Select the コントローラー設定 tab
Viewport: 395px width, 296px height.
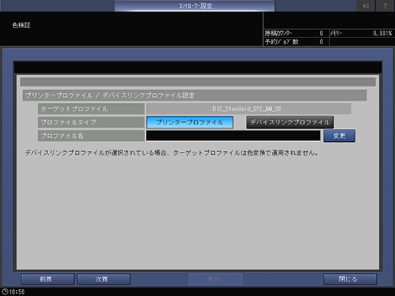[x=195, y=5]
